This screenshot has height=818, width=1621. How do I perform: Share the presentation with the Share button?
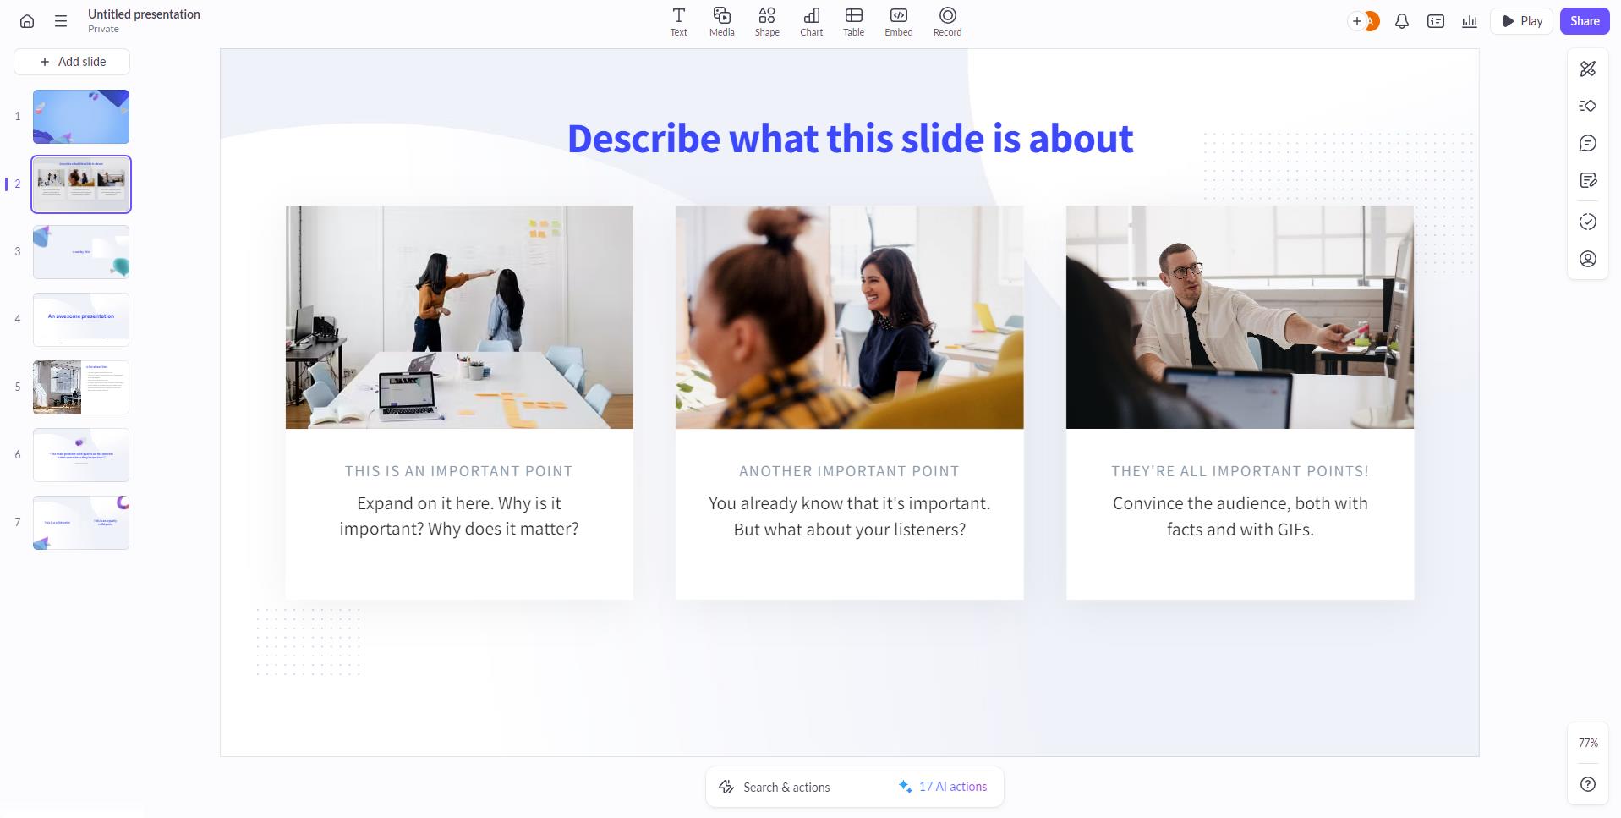tap(1585, 20)
